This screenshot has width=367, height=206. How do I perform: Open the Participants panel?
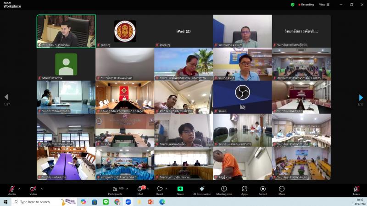coord(115,190)
